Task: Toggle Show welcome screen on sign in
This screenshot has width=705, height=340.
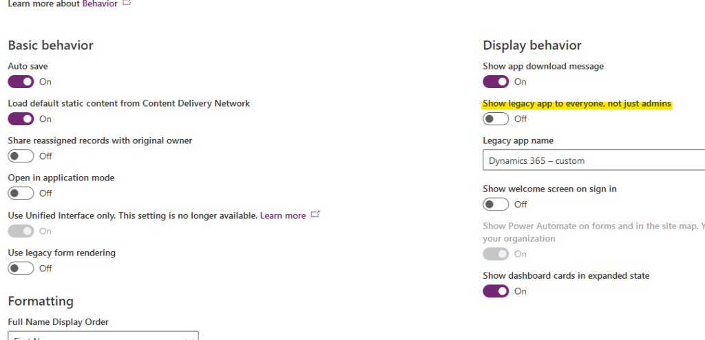Action: (x=496, y=204)
